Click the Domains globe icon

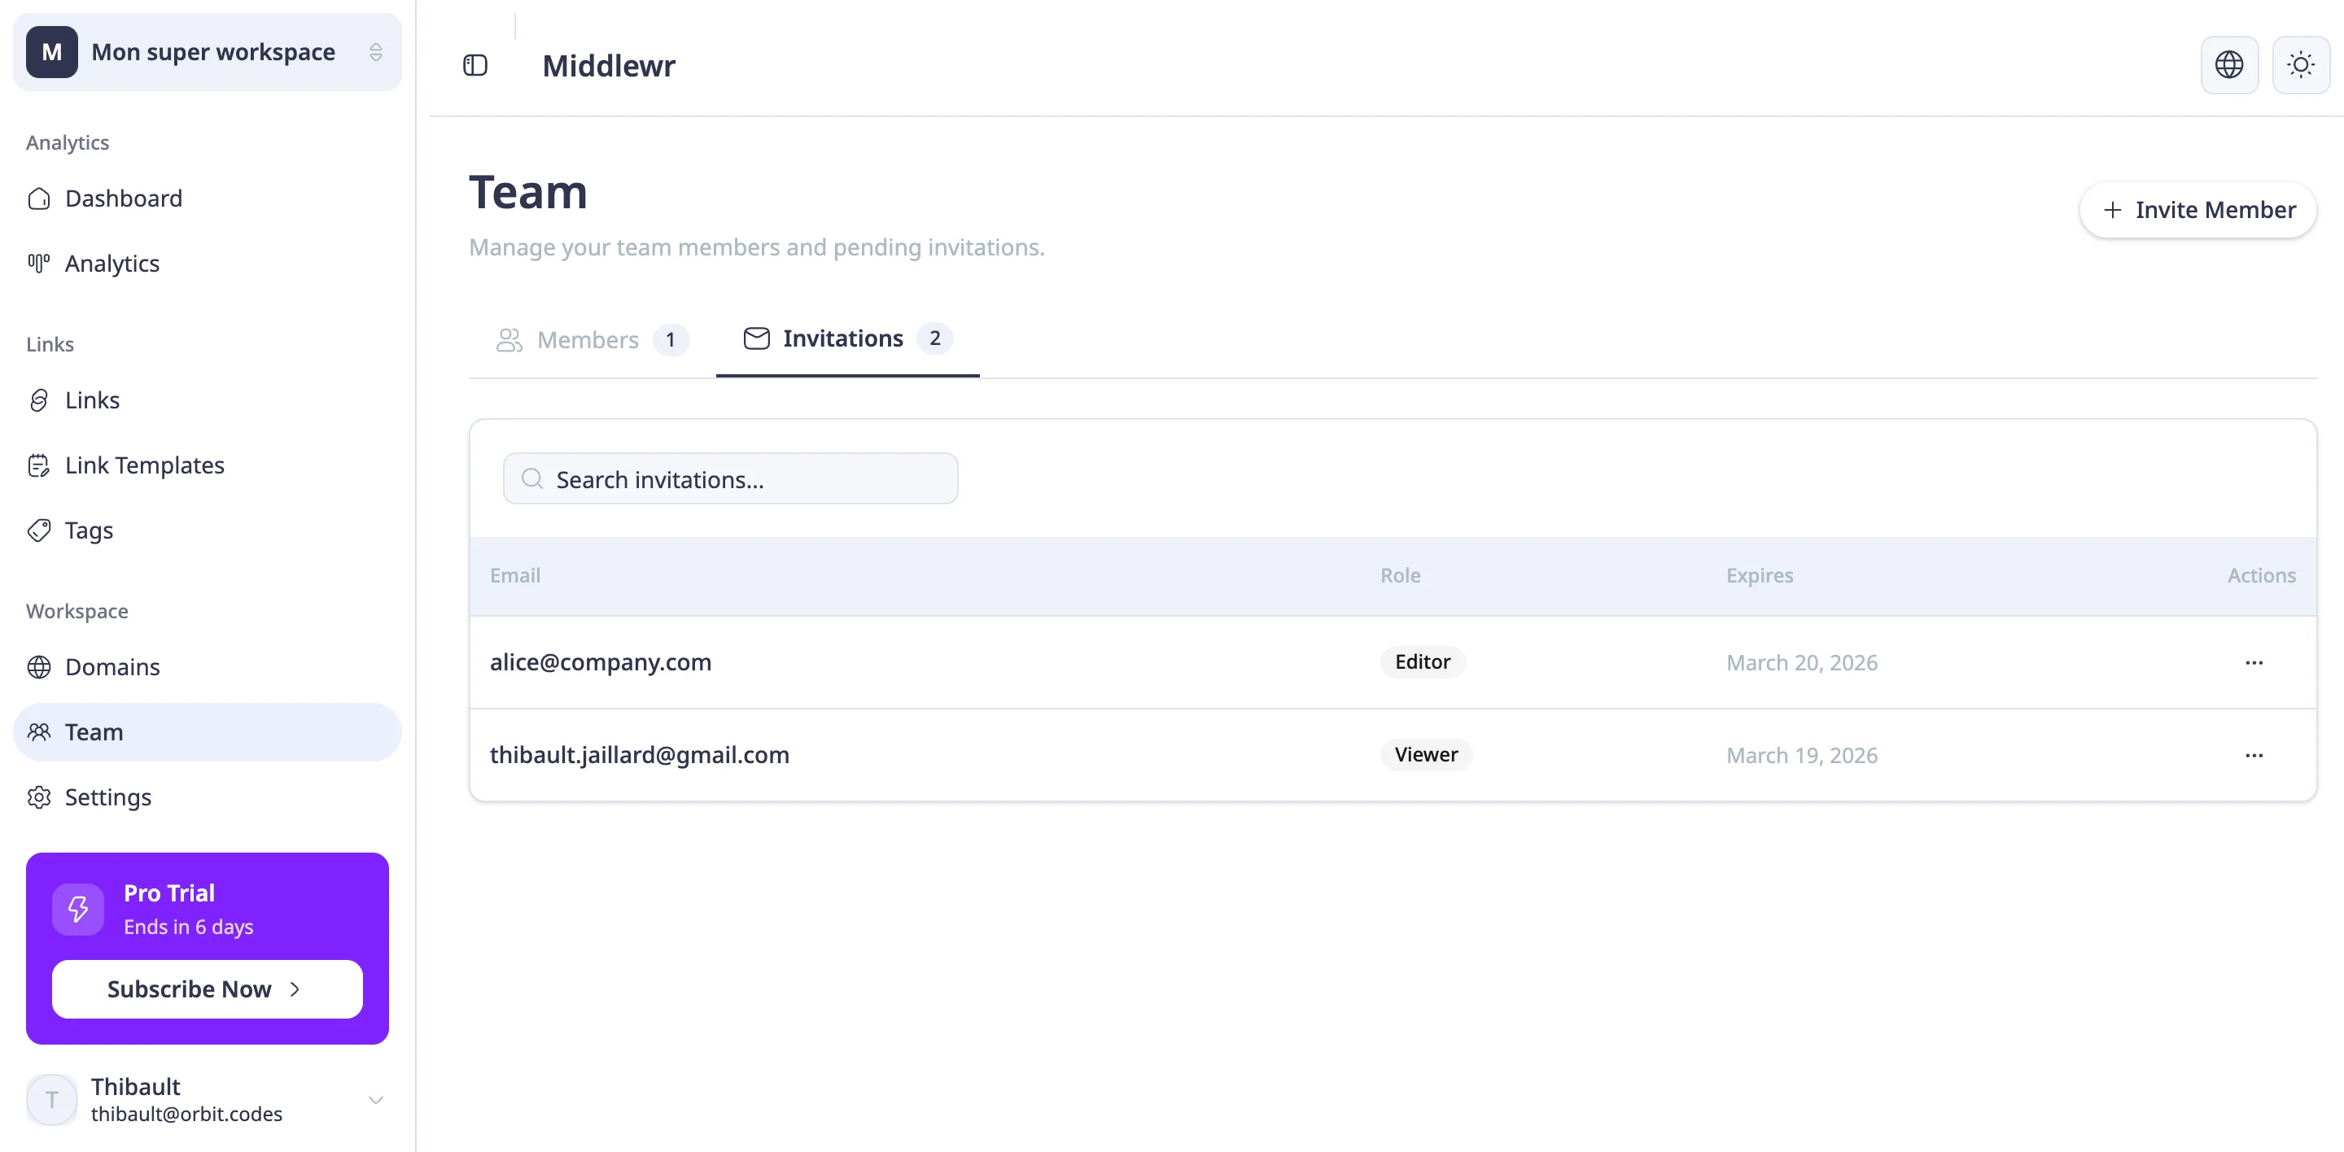tap(39, 667)
